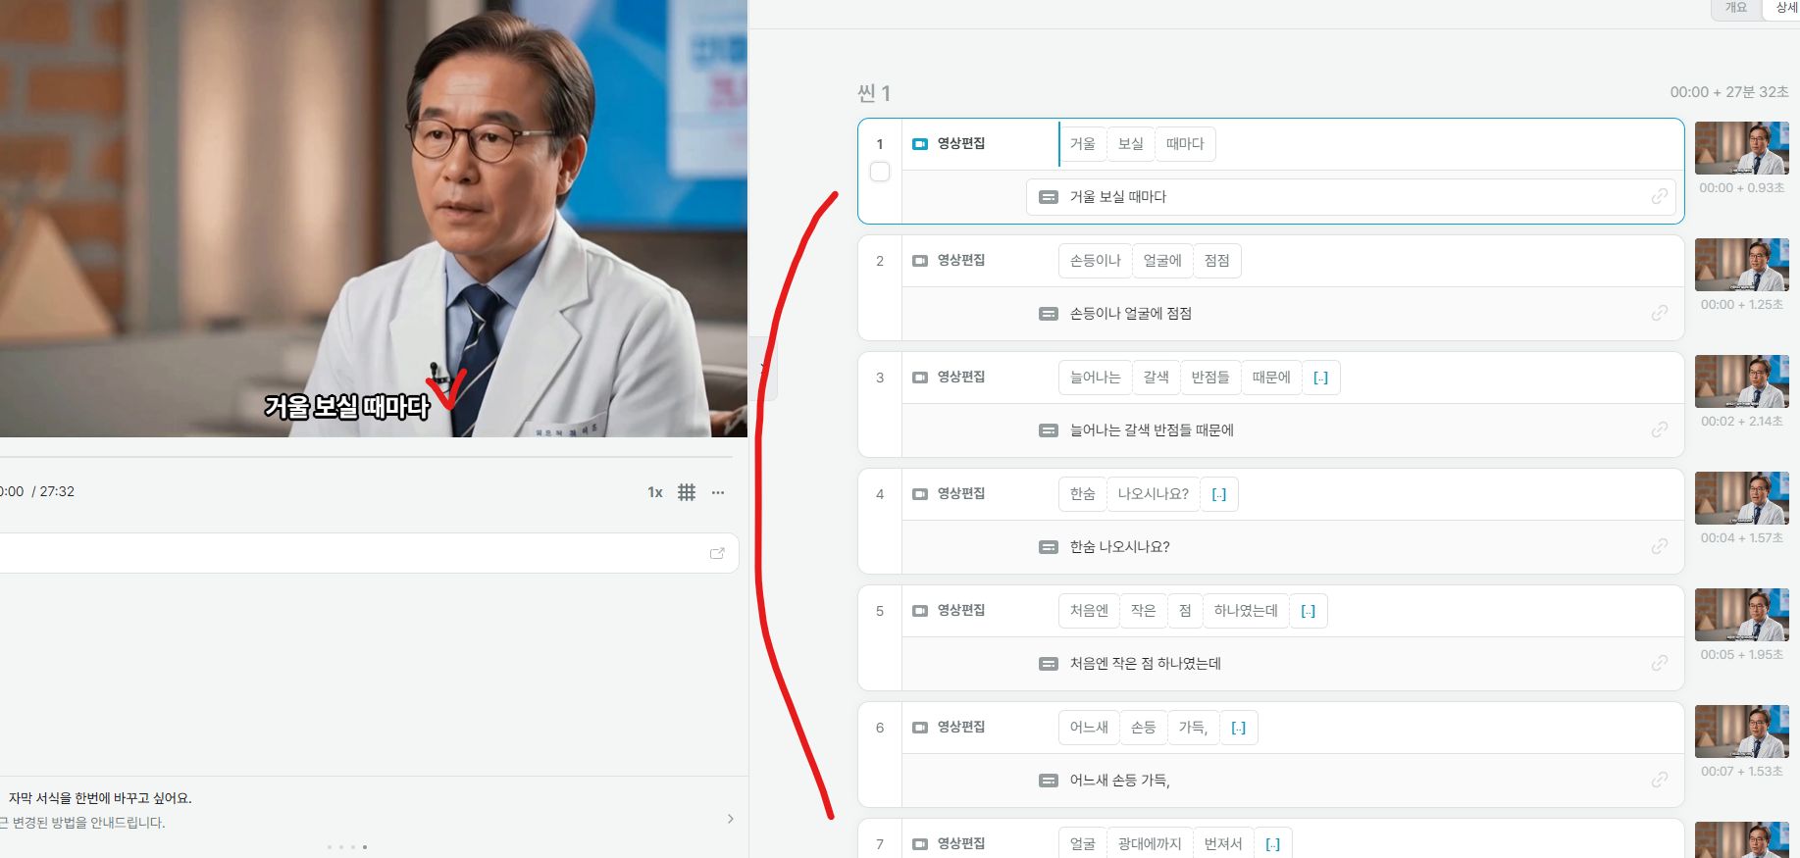Click the subtitle text 거울 보실 때마다 field
Viewport: 1800px width, 858px height.
coord(1351,197)
